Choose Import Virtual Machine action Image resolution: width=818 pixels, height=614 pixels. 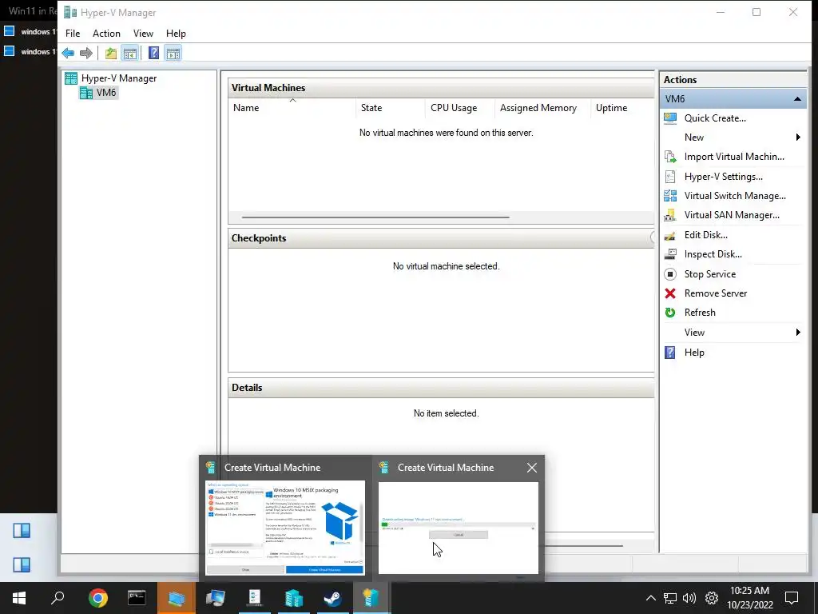[733, 157]
